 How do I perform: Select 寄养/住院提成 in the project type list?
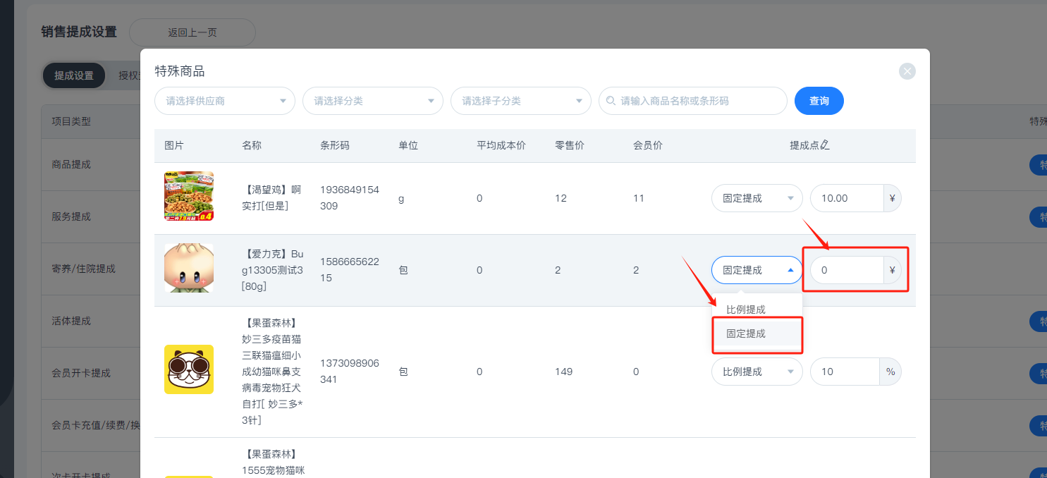click(83, 269)
